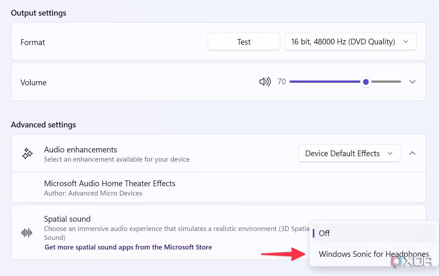Expand the Volume row chevron
The height and width of the screenshot is (276, 440).
[412, 82]
